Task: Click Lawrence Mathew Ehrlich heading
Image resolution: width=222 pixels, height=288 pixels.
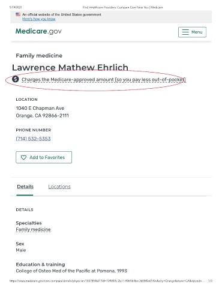Action: pyautogui.click(x=70, y=67)
